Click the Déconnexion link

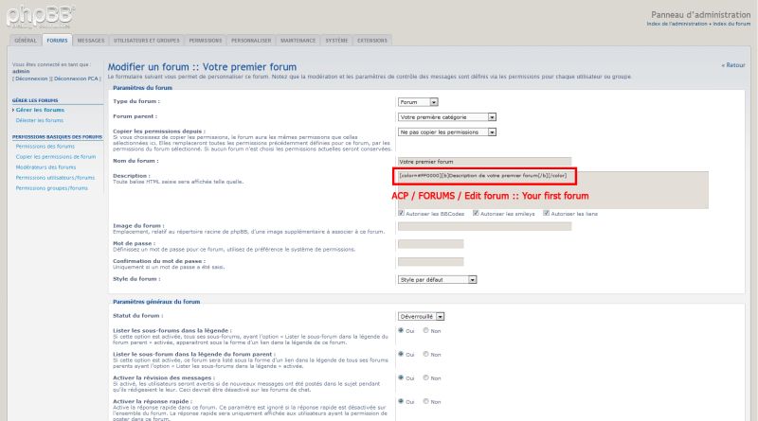[x=31, y=79]
